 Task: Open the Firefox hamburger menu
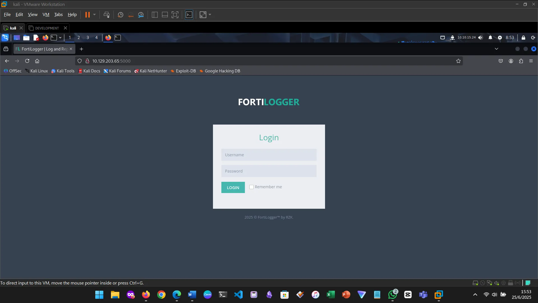pyautogui.click(x=531, y=61)
